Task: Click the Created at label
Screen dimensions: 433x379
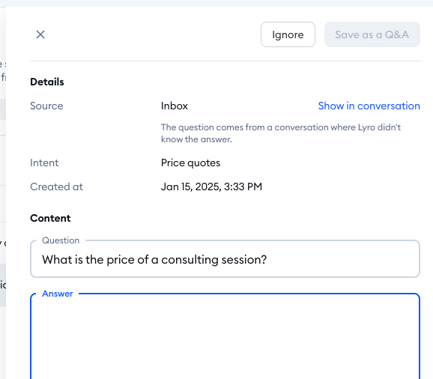Action: click(x=56, y=187)
